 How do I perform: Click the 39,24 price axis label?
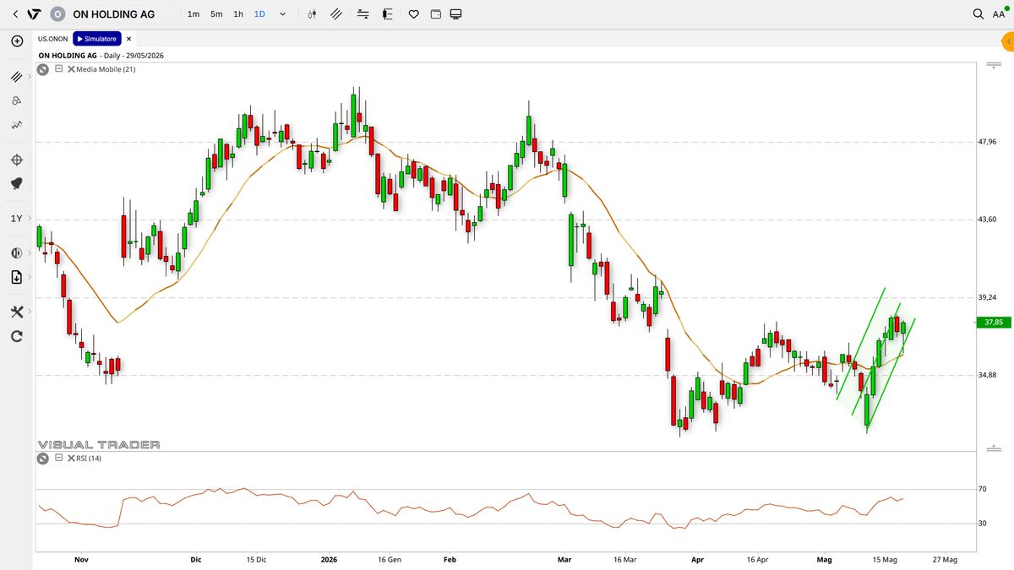pos(987,297)
